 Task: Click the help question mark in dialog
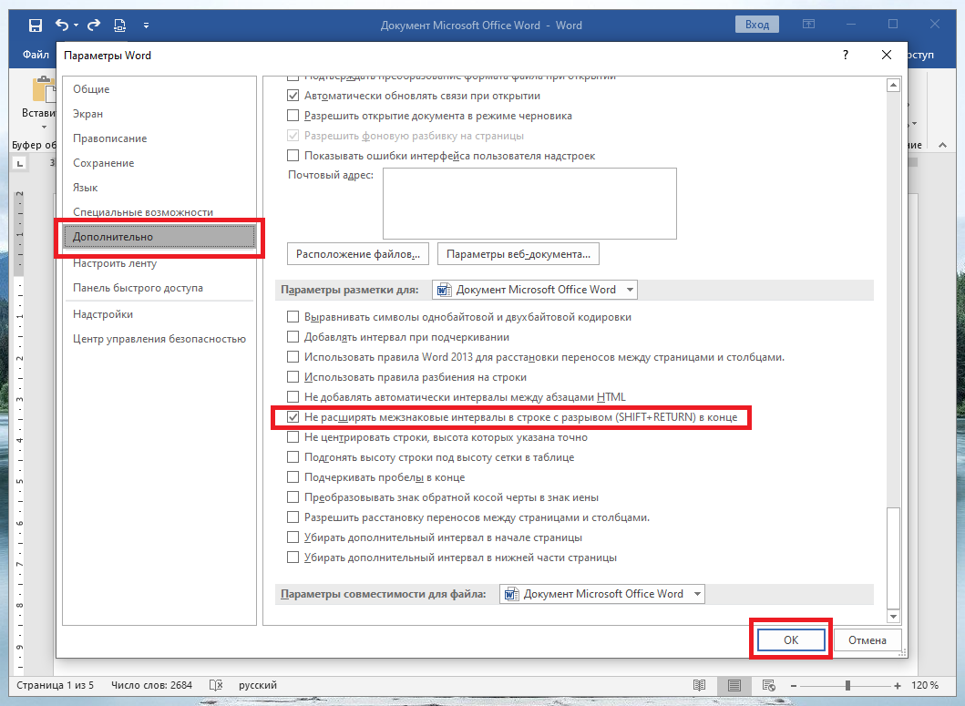[845, 55]
